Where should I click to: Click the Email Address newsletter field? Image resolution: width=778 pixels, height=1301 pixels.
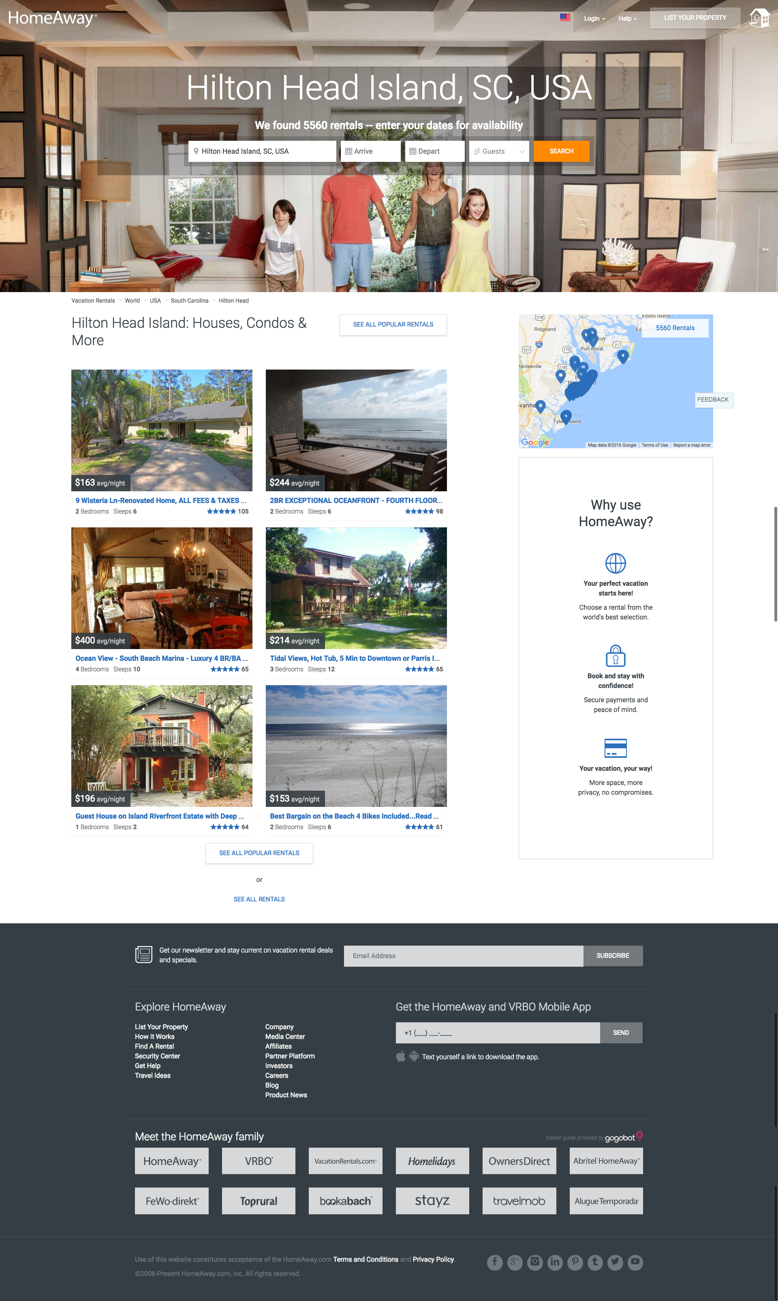(x=464, y=956)
